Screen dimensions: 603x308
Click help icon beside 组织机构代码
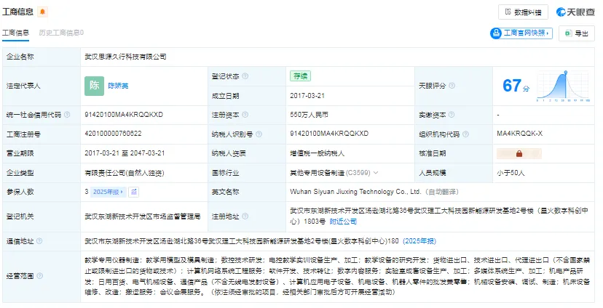(x=465, y=134)
